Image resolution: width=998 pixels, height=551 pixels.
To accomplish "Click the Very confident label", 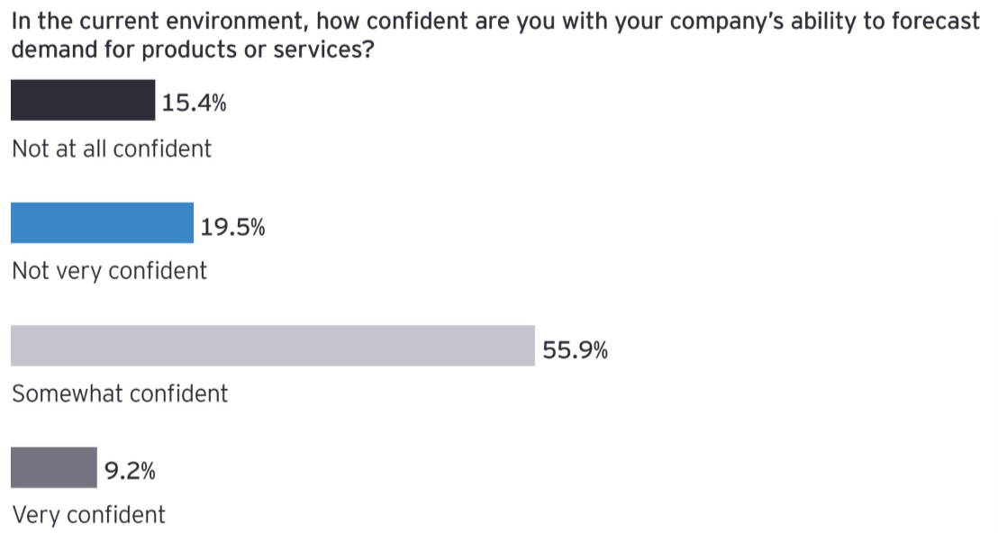I will coord(89,514).
